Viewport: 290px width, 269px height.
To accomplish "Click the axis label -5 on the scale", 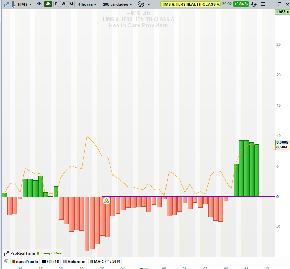I will (279, 227).
